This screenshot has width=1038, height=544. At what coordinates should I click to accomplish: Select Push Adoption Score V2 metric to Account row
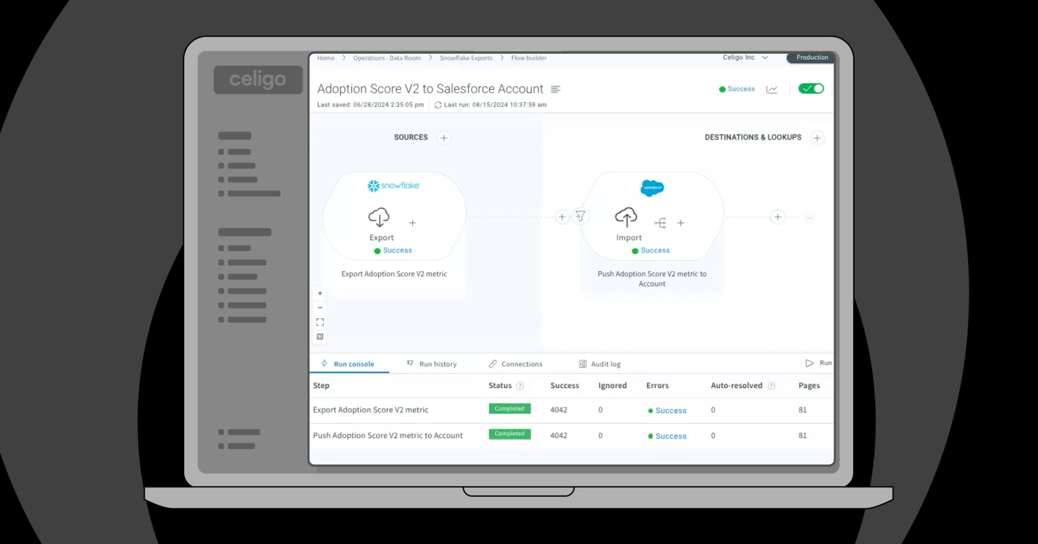388,436
